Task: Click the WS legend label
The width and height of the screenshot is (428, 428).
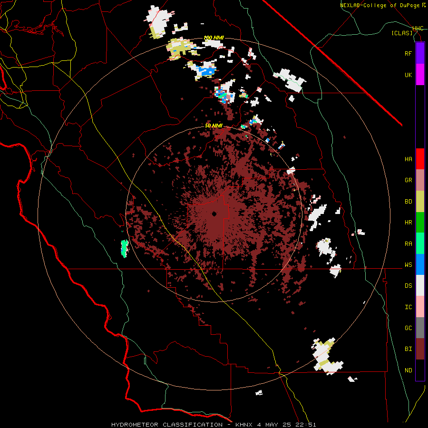Action: point(408,264)
